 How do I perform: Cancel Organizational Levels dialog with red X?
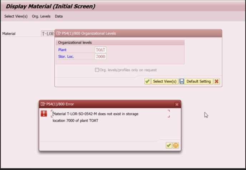coord(217,81)
